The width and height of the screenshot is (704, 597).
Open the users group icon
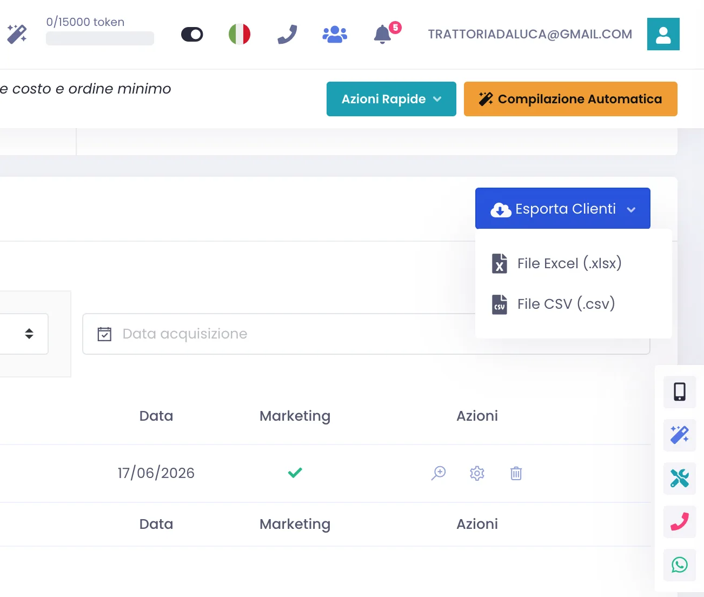[x=335, y=34]
